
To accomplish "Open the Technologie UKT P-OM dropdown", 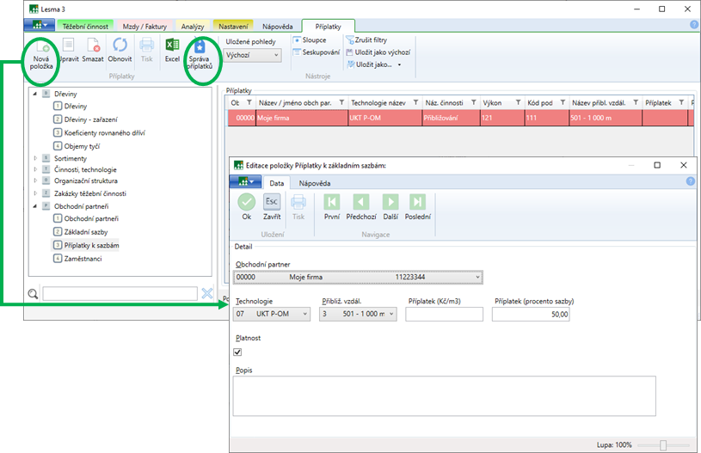I will pos(272,315).
